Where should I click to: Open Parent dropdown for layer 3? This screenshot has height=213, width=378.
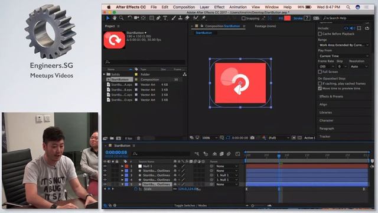[227, 175]
